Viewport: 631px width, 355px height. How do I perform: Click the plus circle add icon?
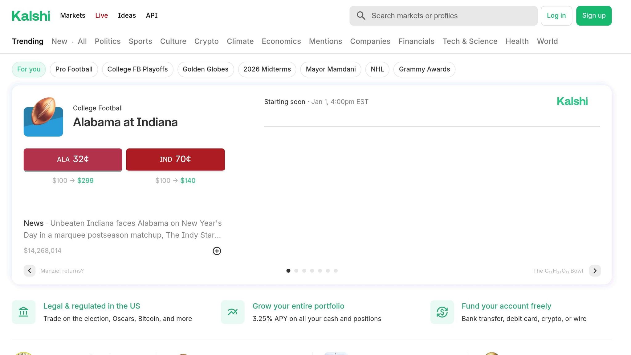(x=217, y=251)
